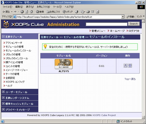This screenshot has width=146, height=124.
Task: Click the Home toolbar icon
Action: click(x=31, y=12)
